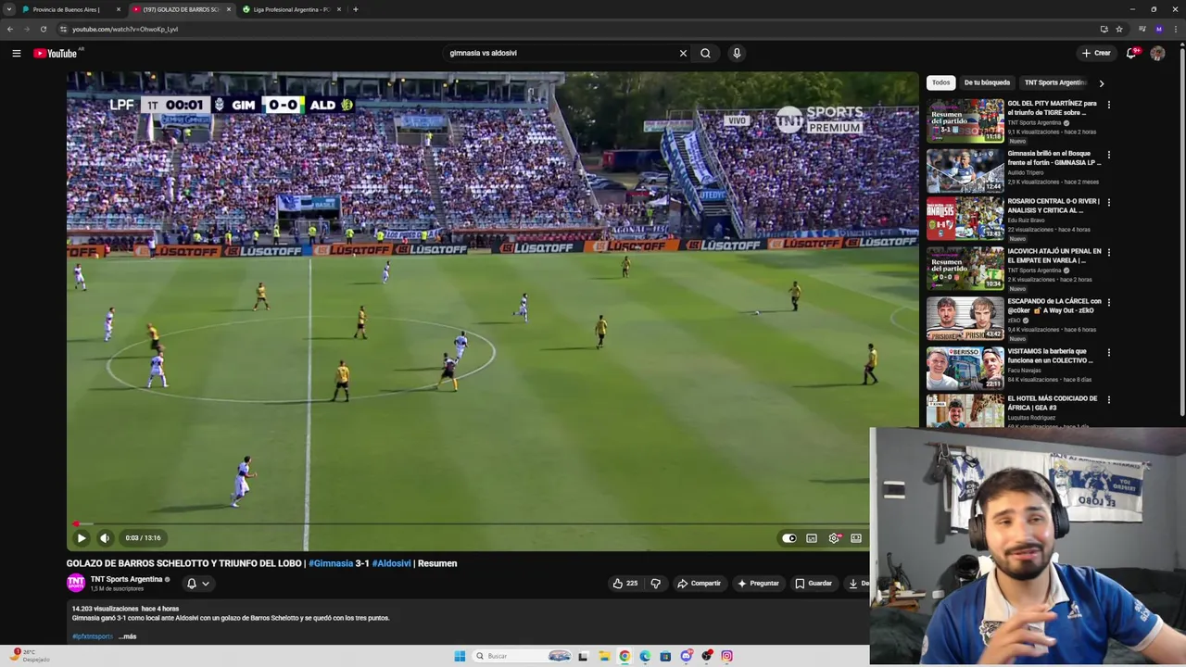Image resolution: width=1186 pixels, height=667 pixels.
Task: Select the De tu búsqueda chip
Action: click(987, 82)
